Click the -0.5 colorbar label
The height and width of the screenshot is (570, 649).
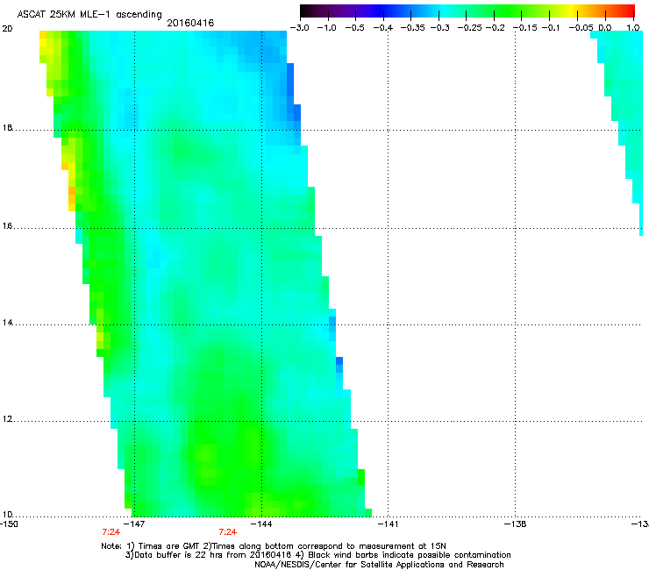click(x=354, y=28)
